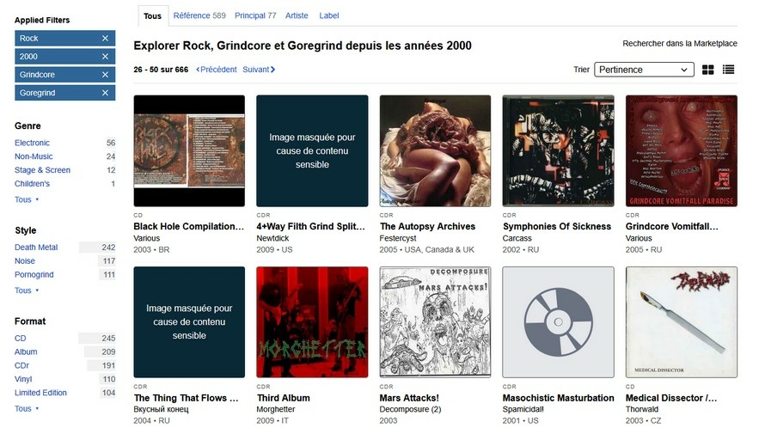The width and height of the screenshot is (765, 428).
Task: Open the Principal tab
Action: [254, 15]
